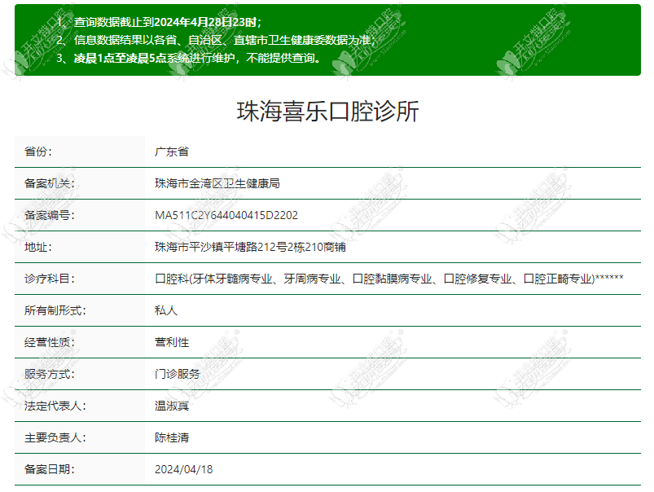Select the 所有制形式 label

55,310
